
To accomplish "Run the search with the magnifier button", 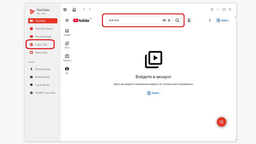I will click(x=177, y=20).
